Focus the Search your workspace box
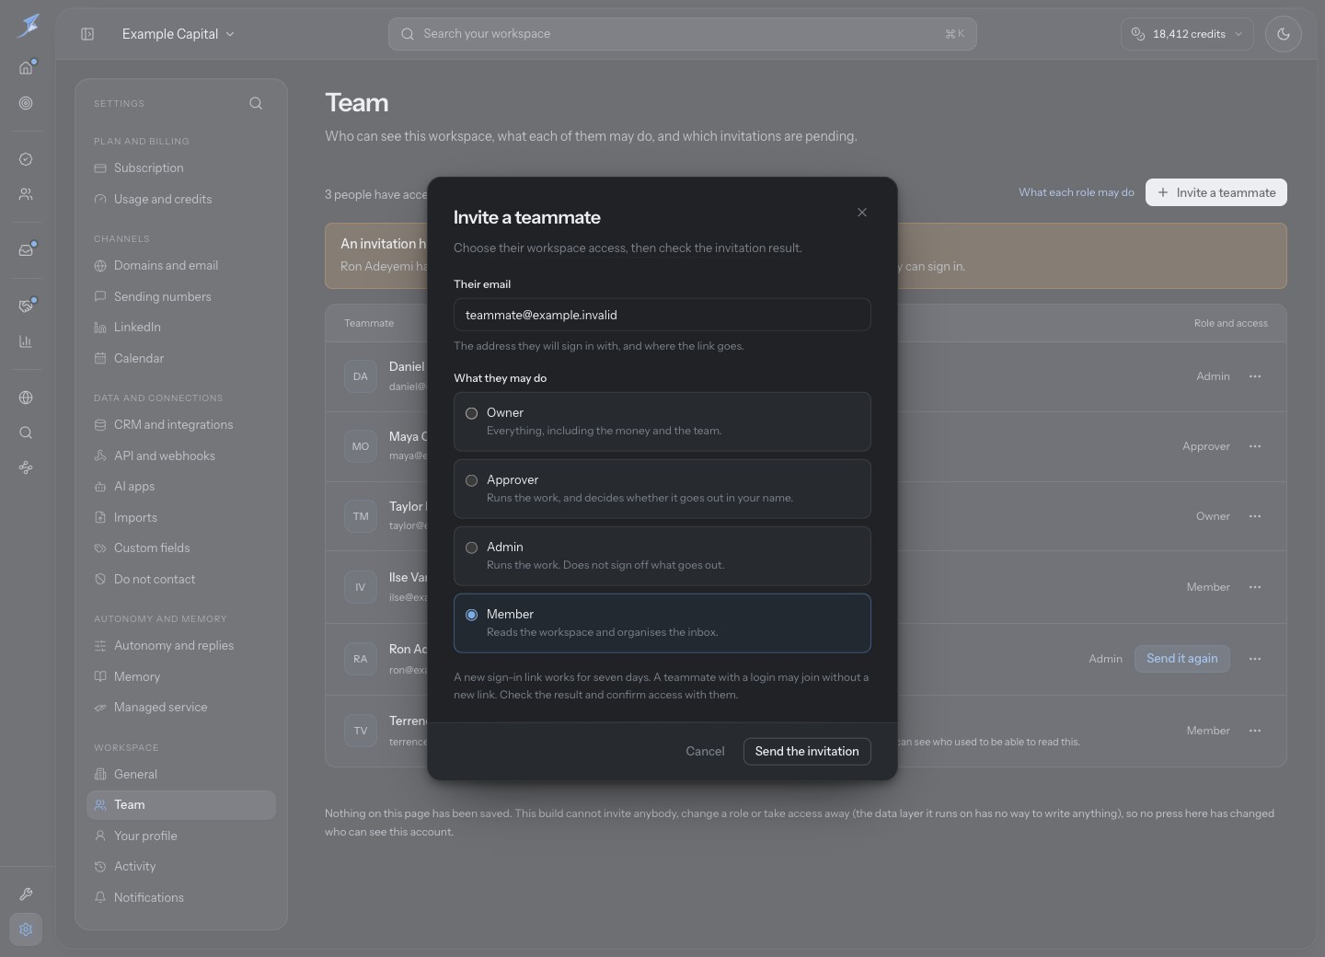Screen dimensions: 1325x957 (683, 34)
